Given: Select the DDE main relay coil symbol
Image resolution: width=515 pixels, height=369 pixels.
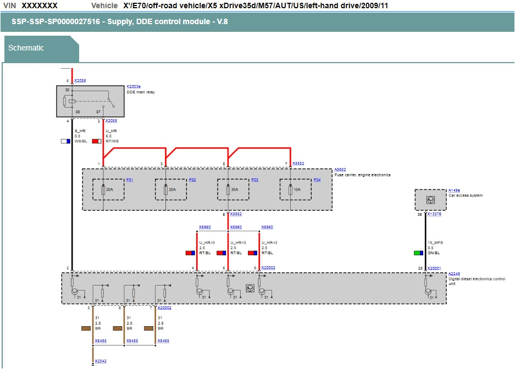Looking at the screenshot, I should point(71,101).
